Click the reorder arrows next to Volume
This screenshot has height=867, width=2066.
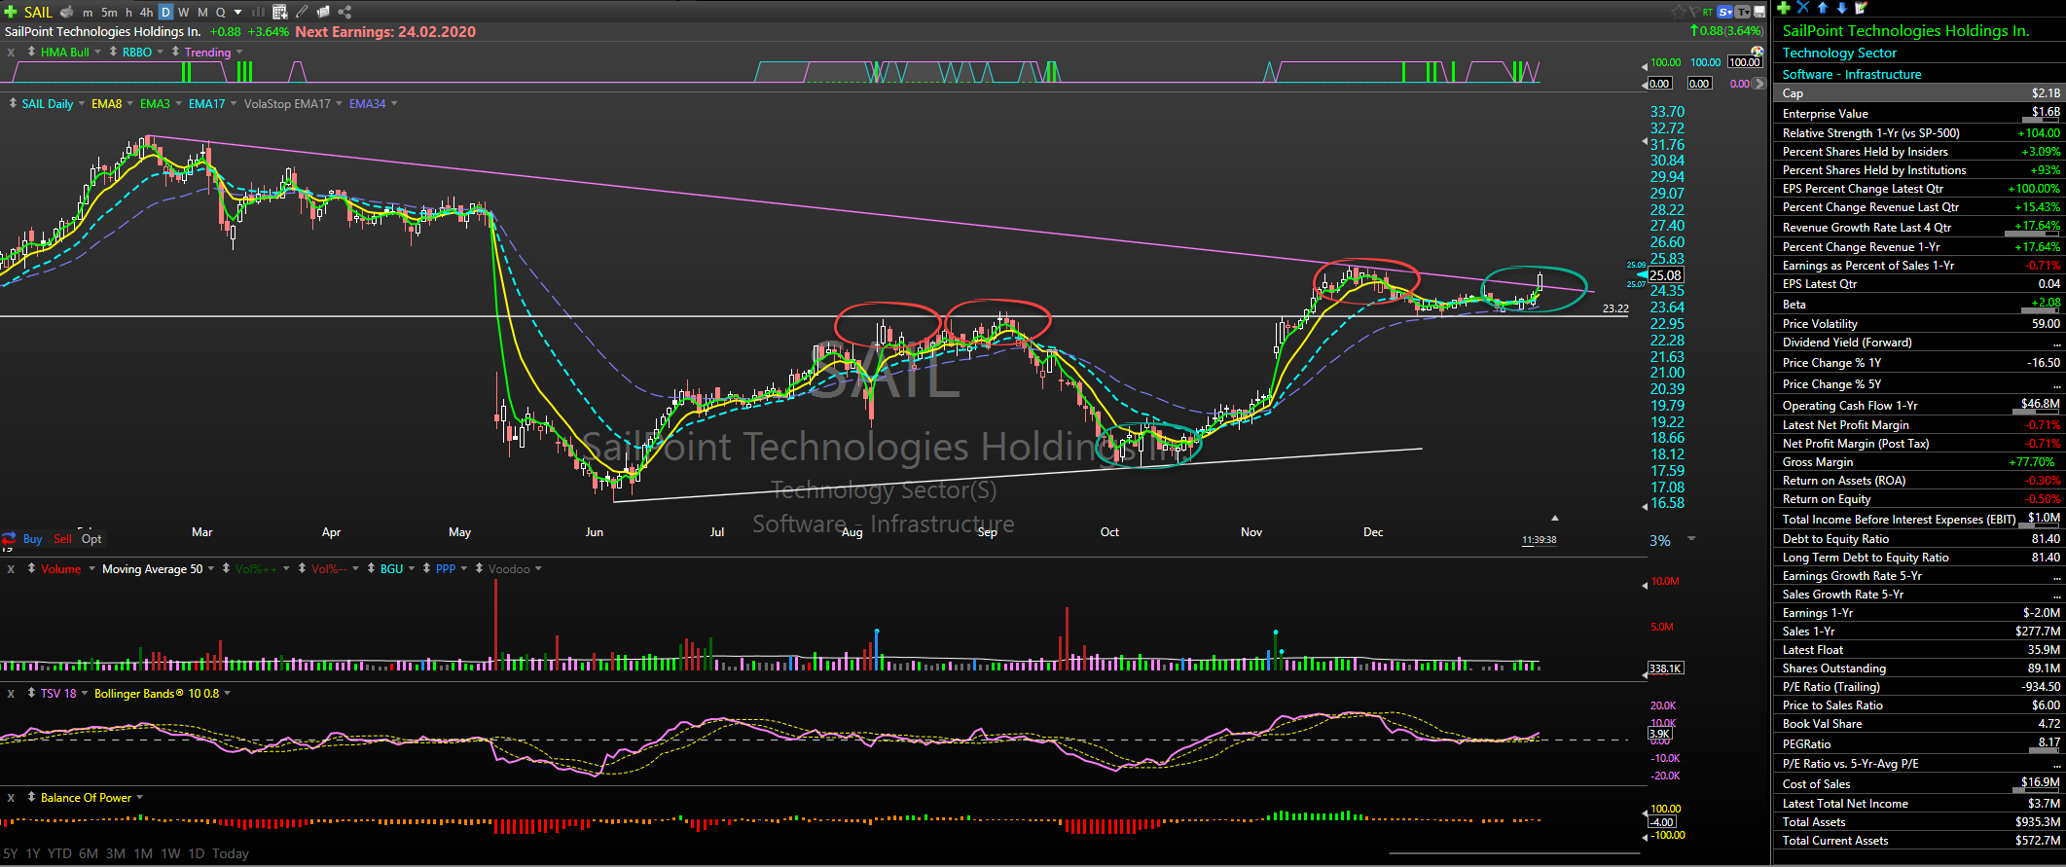pos(31,568)
